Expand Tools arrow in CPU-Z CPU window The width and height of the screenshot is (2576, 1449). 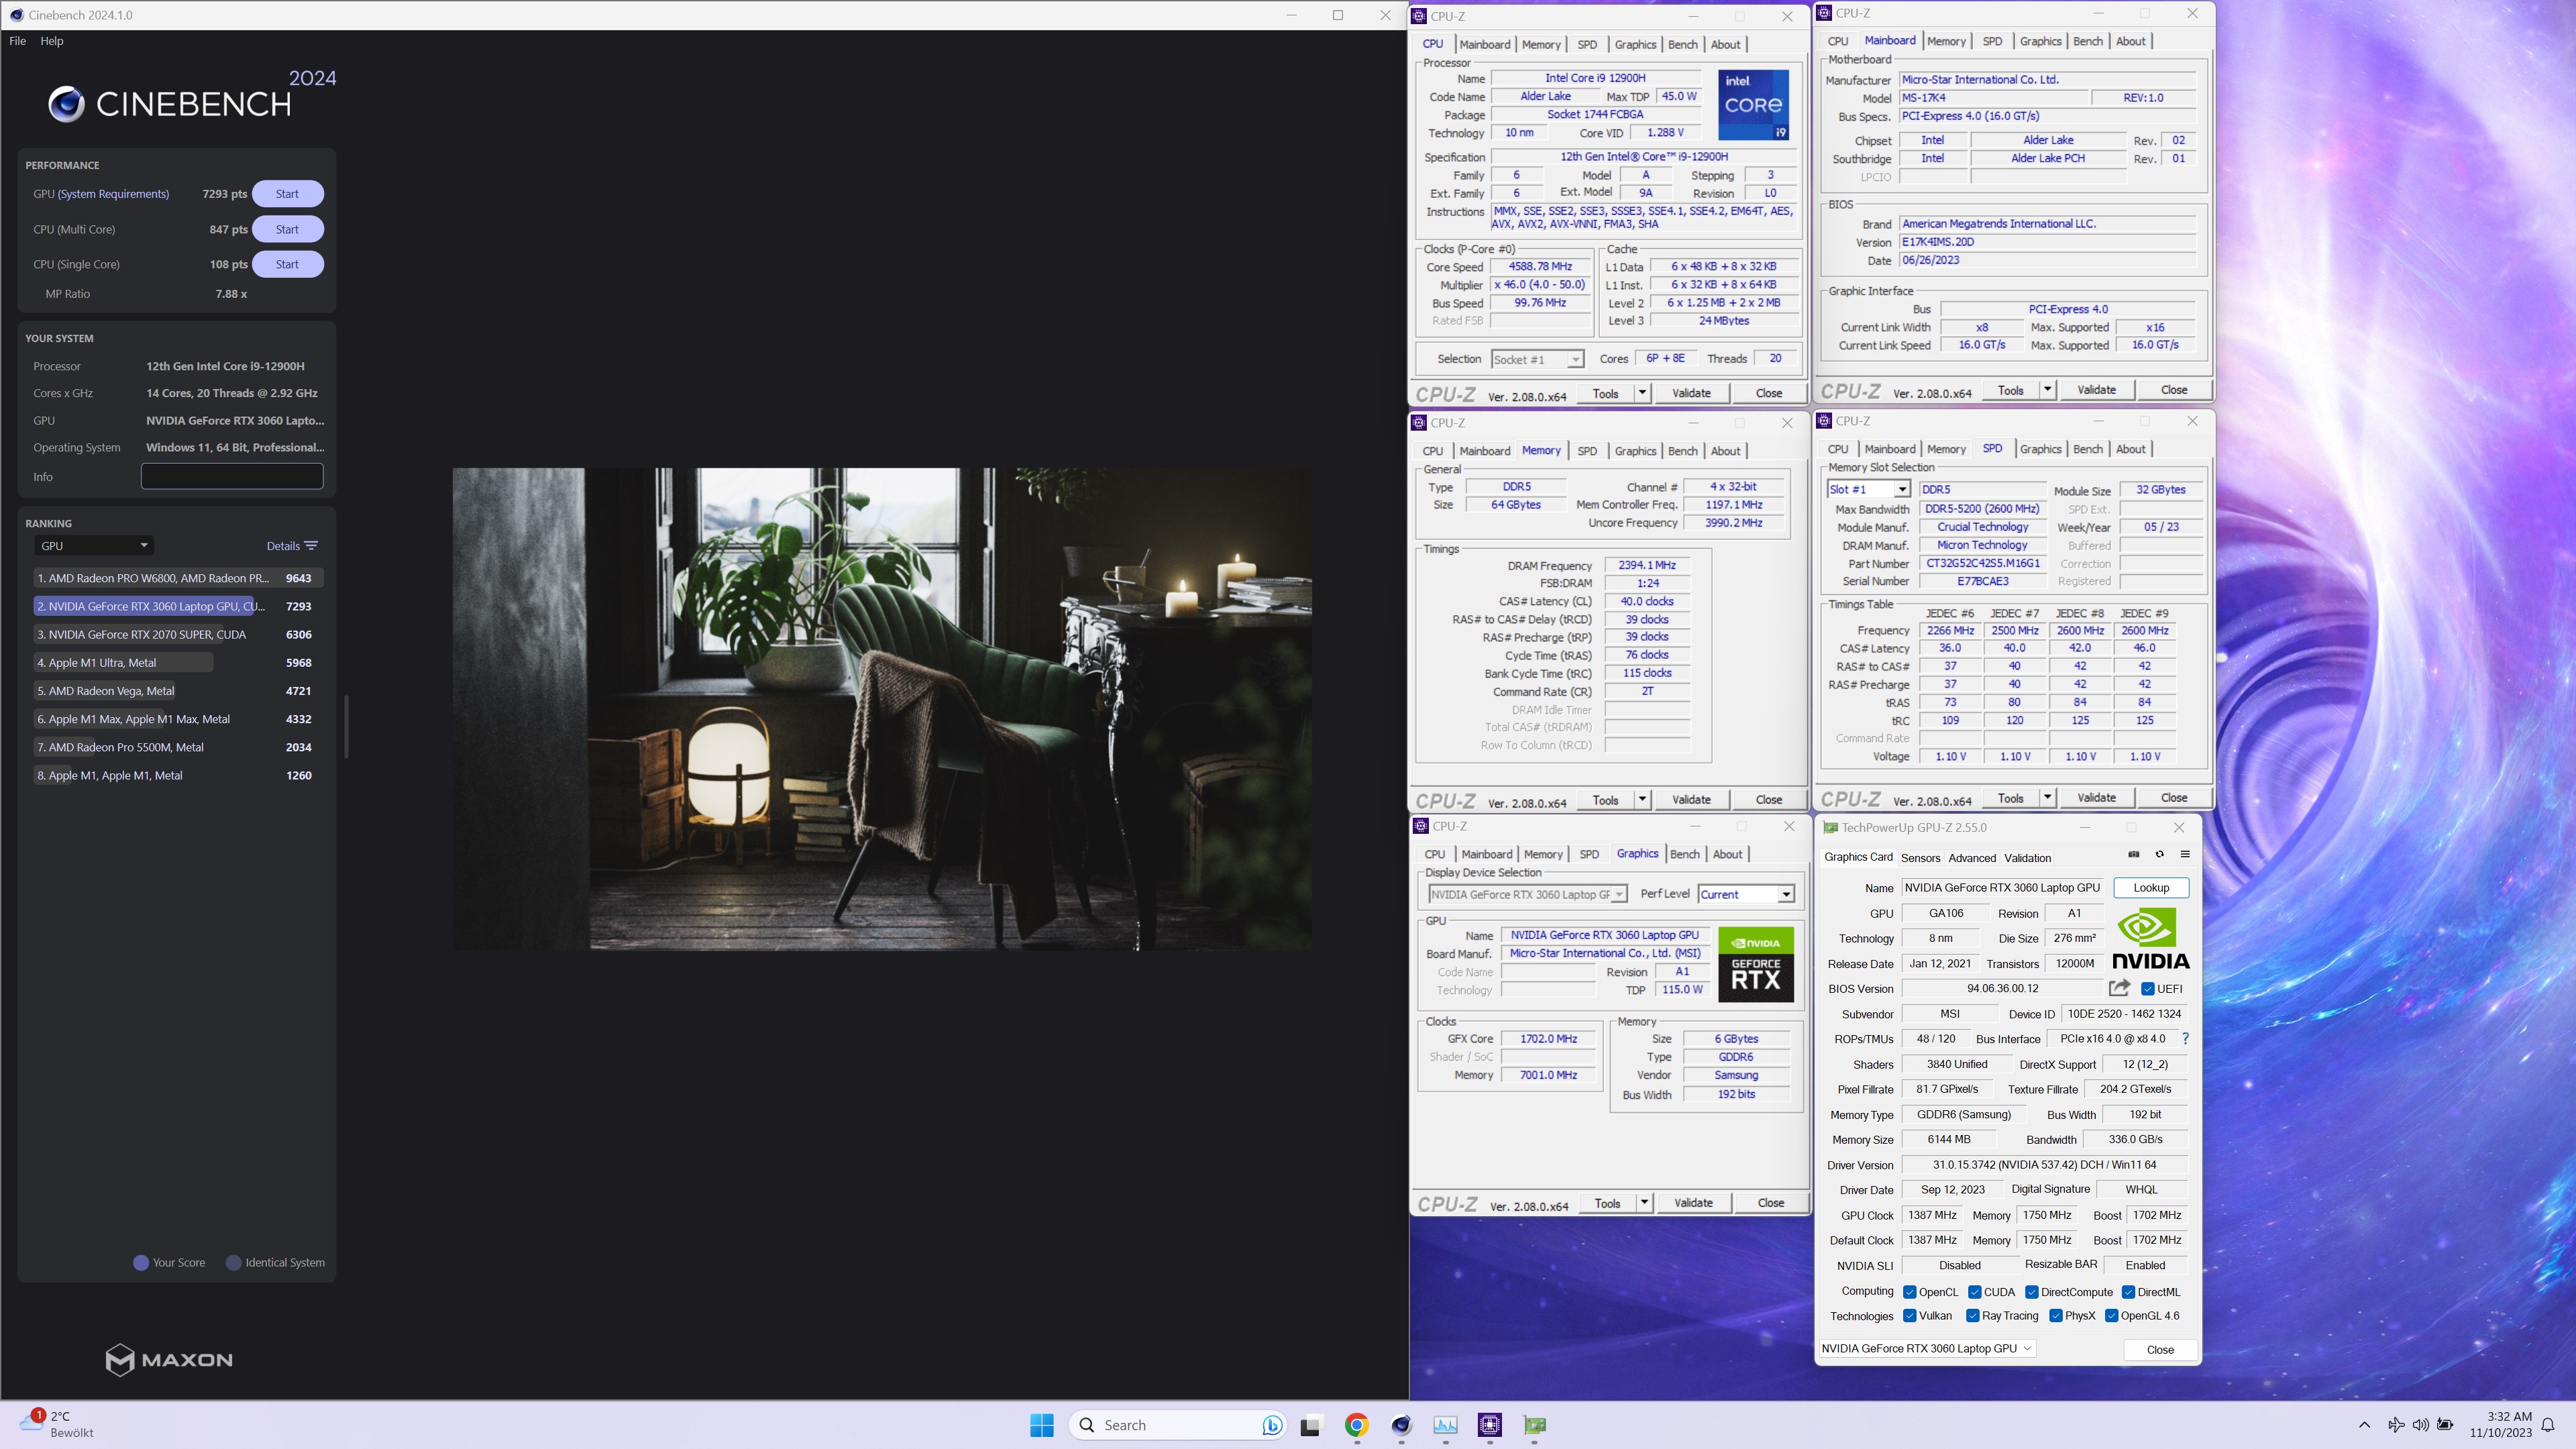[1641, 393]
